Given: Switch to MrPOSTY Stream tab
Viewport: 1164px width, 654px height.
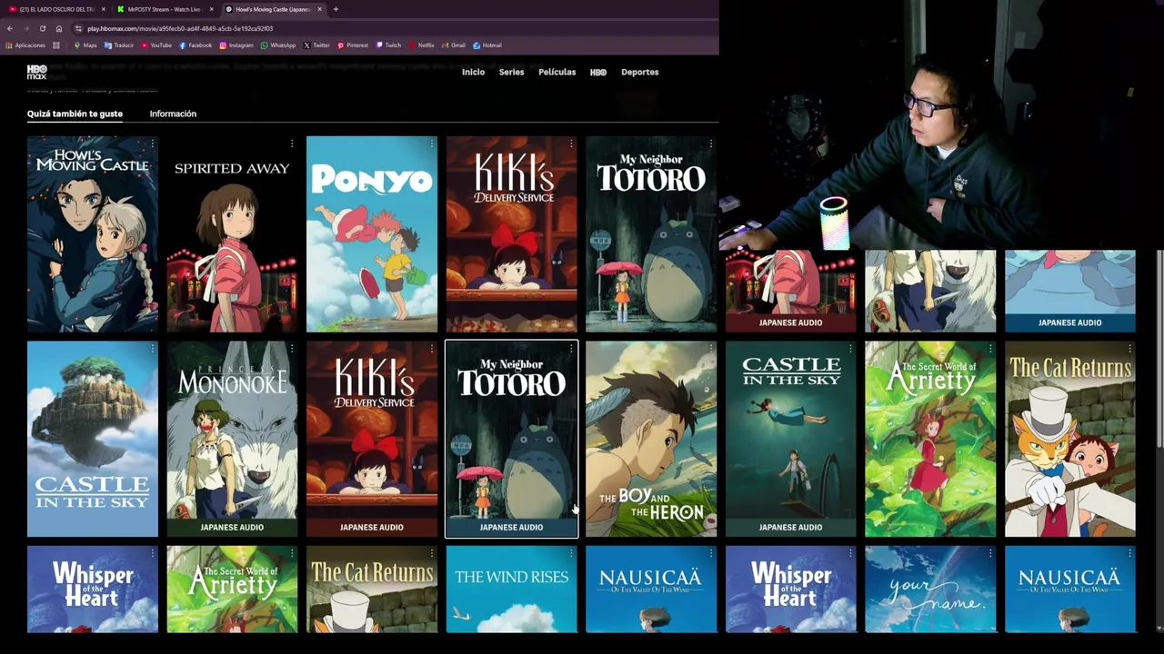Looking at the screenshot, I should (x=164, y=9).
